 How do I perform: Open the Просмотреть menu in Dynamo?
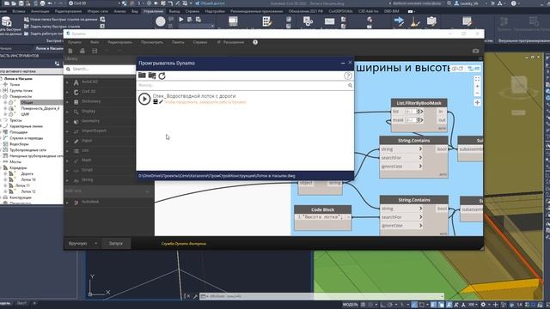pyautogui.click(x=152, y=42)
